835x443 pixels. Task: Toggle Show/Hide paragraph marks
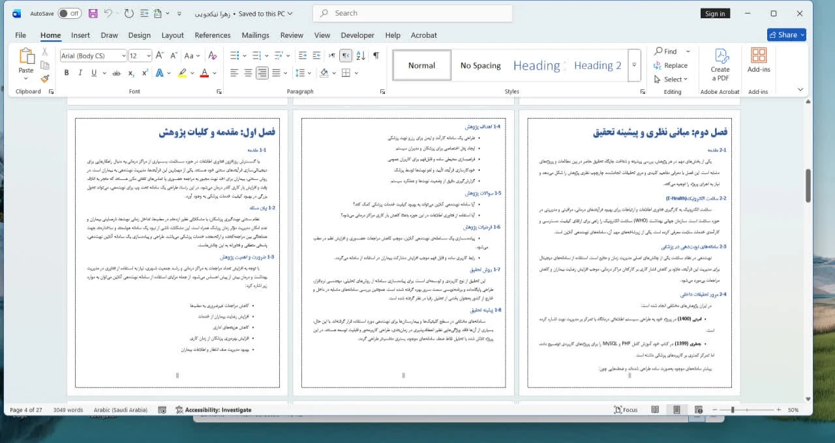376,56
